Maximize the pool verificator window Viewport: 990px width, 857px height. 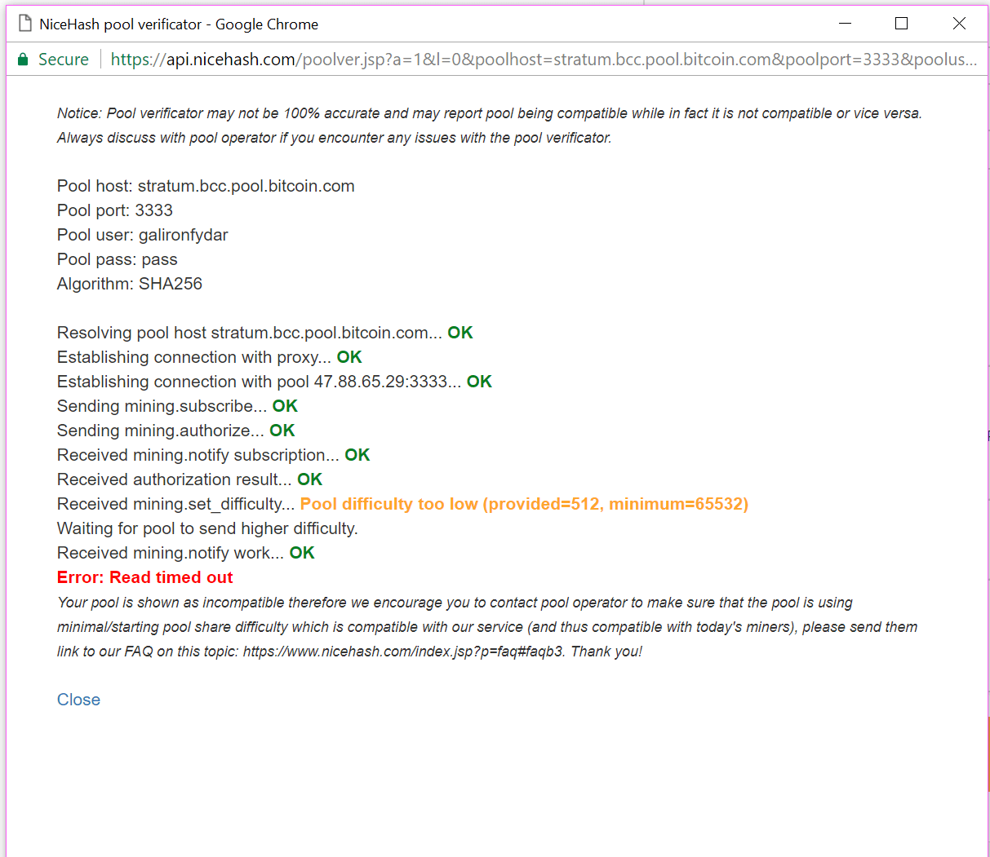901,24
